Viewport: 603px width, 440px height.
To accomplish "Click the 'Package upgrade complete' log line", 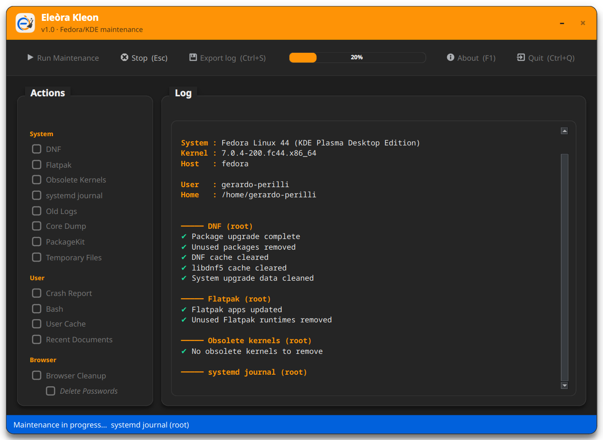I will coord(246,236).
